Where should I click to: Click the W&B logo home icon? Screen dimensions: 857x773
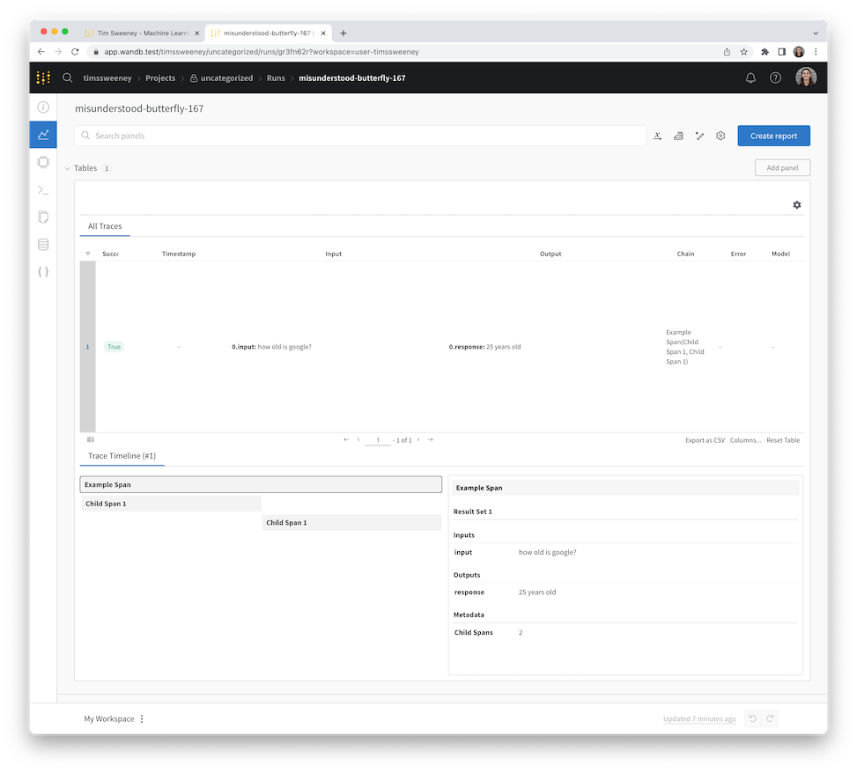pyautogui.click(x=43, y=78)
